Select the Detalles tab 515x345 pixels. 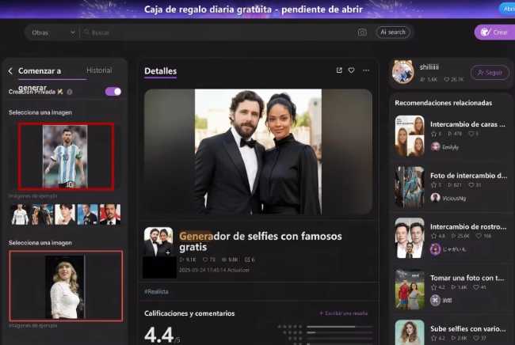(x=161, y=71)
